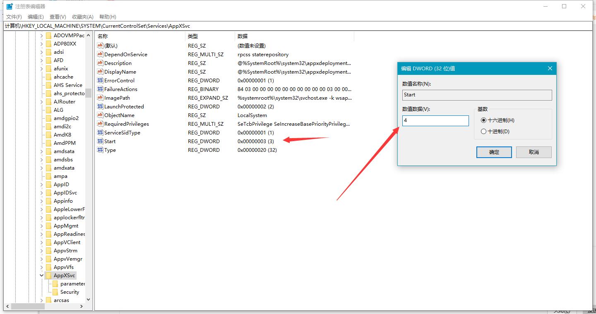
Task: Click the ServiceSidType DWORD icon
Action: tap(100, 132)
